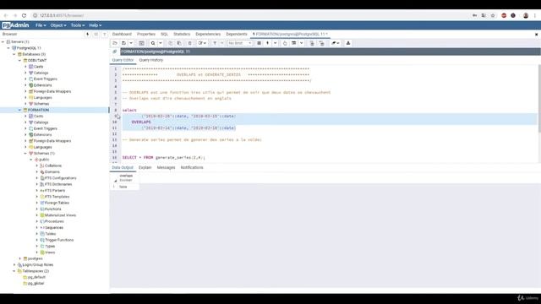Open the Explain results tab
The height and width of the screenshot is (304, 541).
145,167
